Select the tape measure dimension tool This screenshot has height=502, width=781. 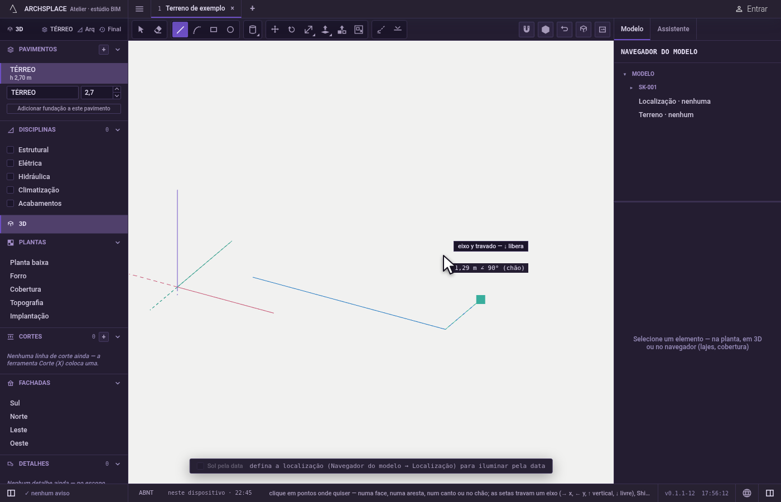(381, 30)
